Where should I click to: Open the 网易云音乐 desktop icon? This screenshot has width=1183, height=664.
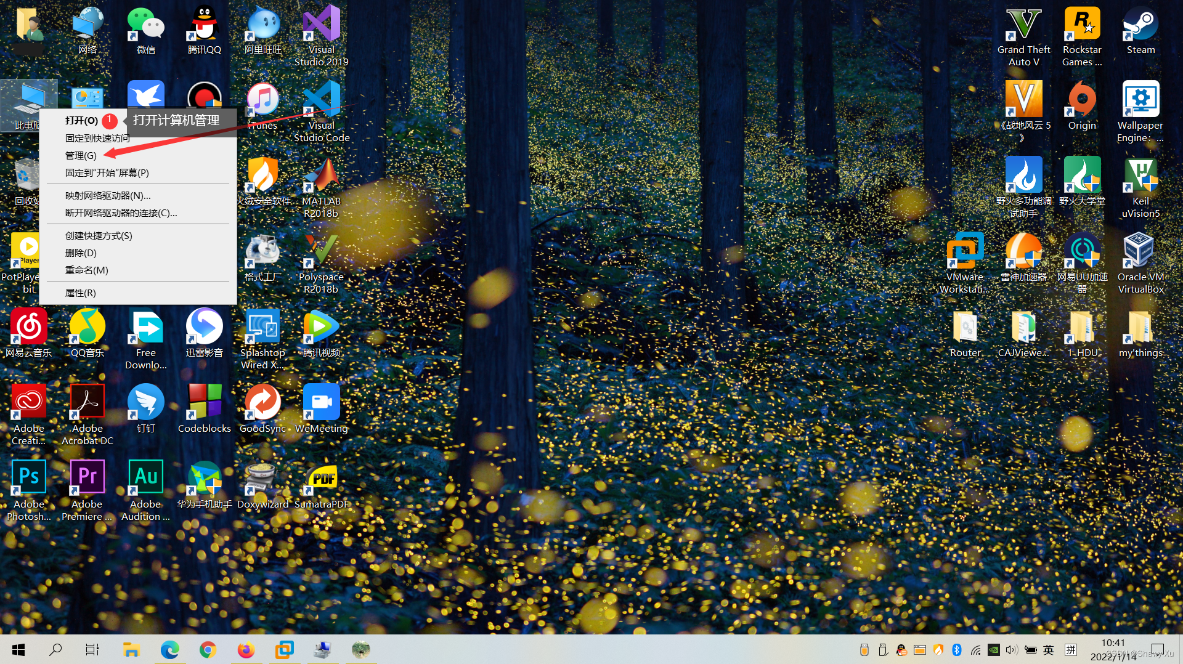[x=29, y=333]
